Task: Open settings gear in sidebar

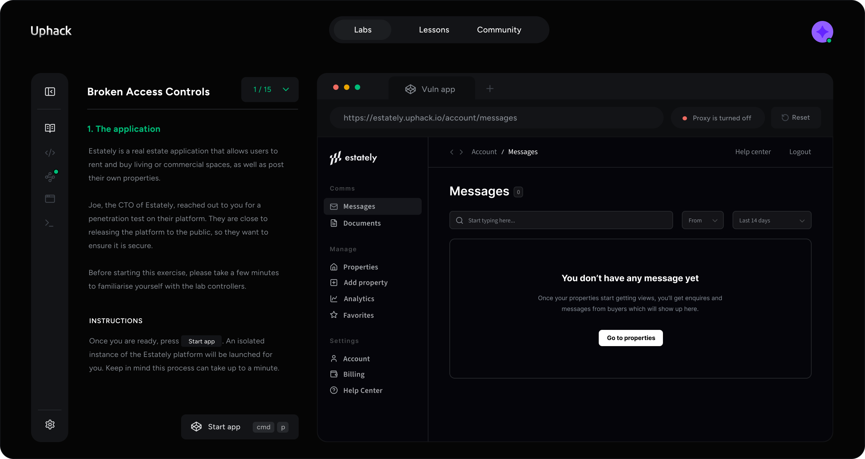Action: 50,425
